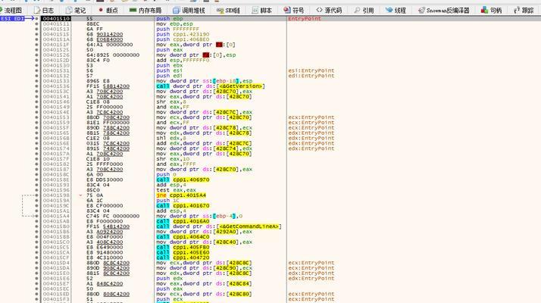The width and height of the screenshot is (541, 303).
Task: Click the ESI EDI register label
Action: [12, 18]
